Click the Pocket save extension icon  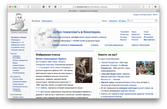[55, 7]
